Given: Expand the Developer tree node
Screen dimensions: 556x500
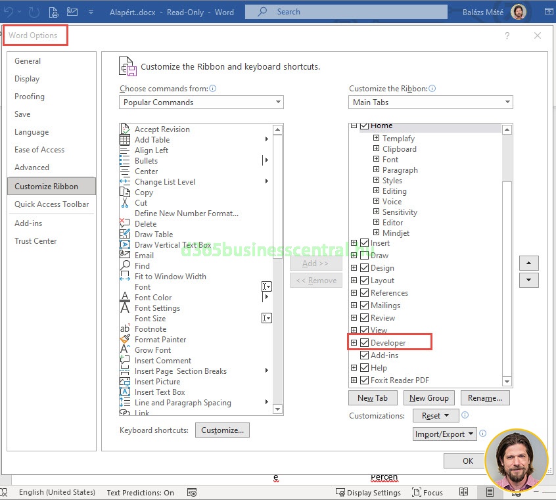Looking at the screenshot, I should (354, 343).
